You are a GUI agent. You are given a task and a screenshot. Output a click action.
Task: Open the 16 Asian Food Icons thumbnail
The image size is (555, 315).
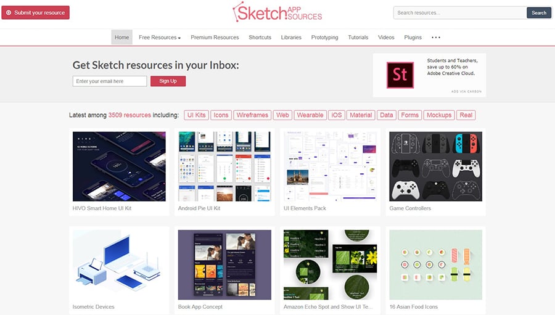pyautogui.click(x=436, y=265)
